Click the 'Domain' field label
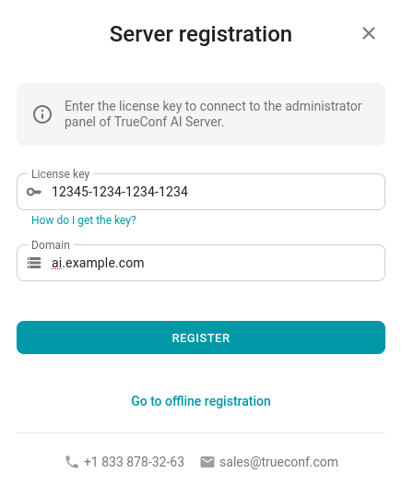402x485 pixels. (x=51, y=245)
